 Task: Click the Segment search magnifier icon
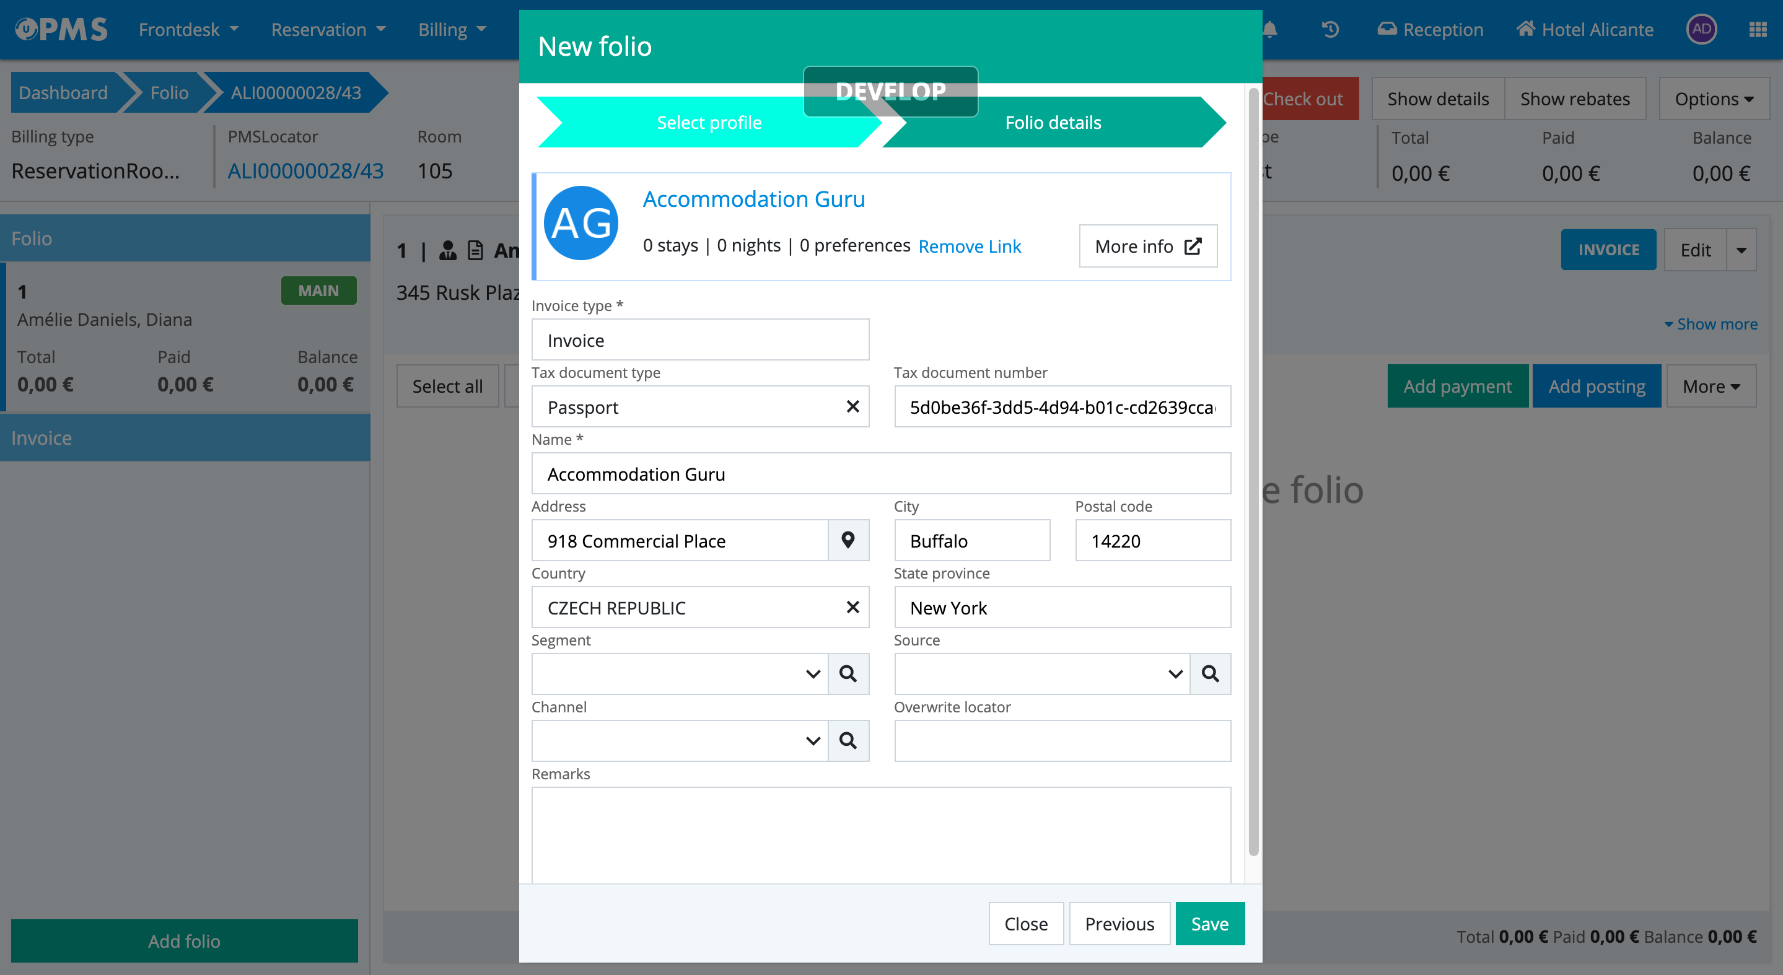pyautogui.click(x=848, y=674)
